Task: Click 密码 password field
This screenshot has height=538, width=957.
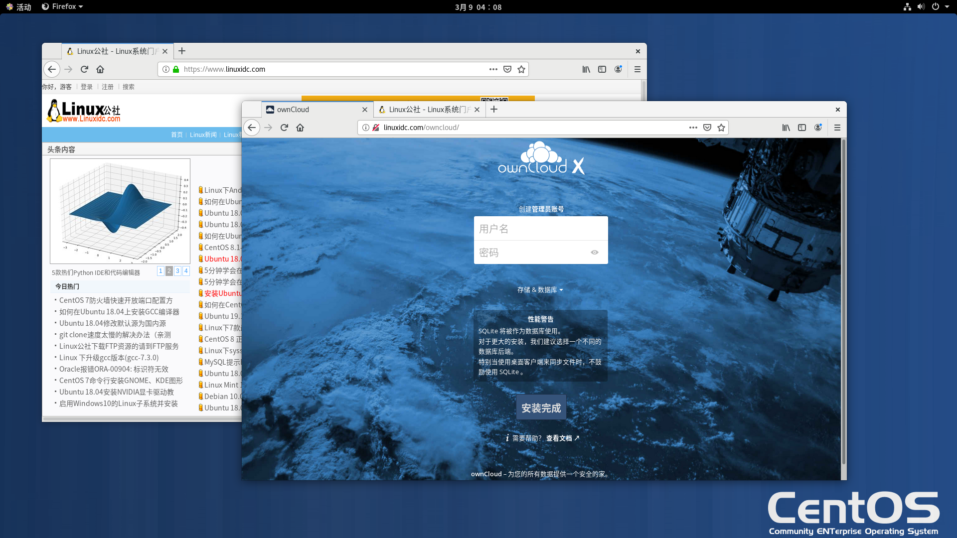Action: coord(541,252)
